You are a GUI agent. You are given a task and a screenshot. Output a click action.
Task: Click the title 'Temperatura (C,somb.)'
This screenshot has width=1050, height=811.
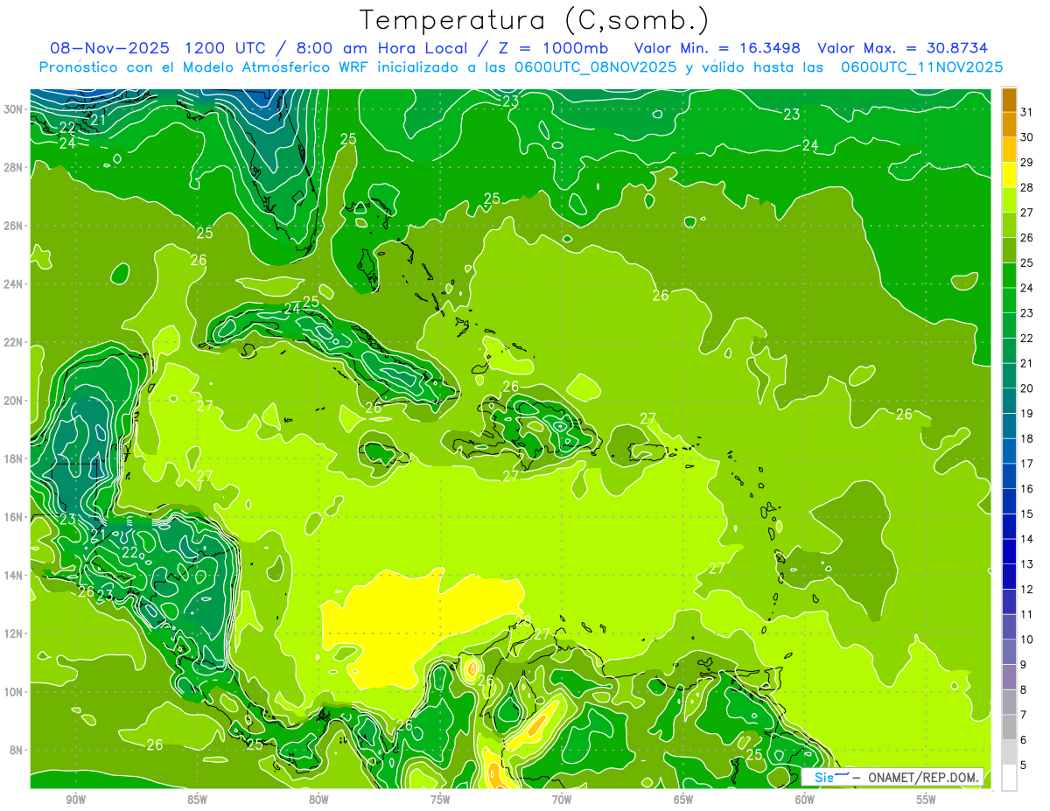coord(535,19)
